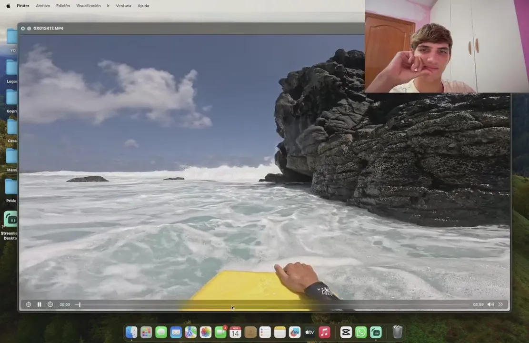Image resolution: width=529 pixels, height=343 pixels.
Task: Open Notes from the Dock
Action: pyautogui.click(x=280, y=333)
